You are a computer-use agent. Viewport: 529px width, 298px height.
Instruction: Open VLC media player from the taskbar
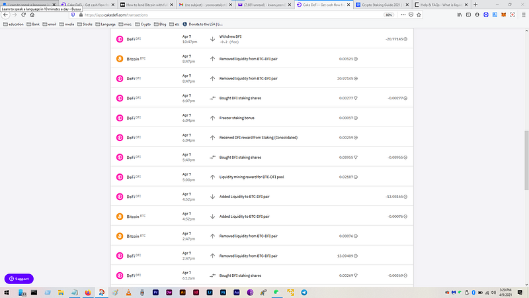(128, 292)
